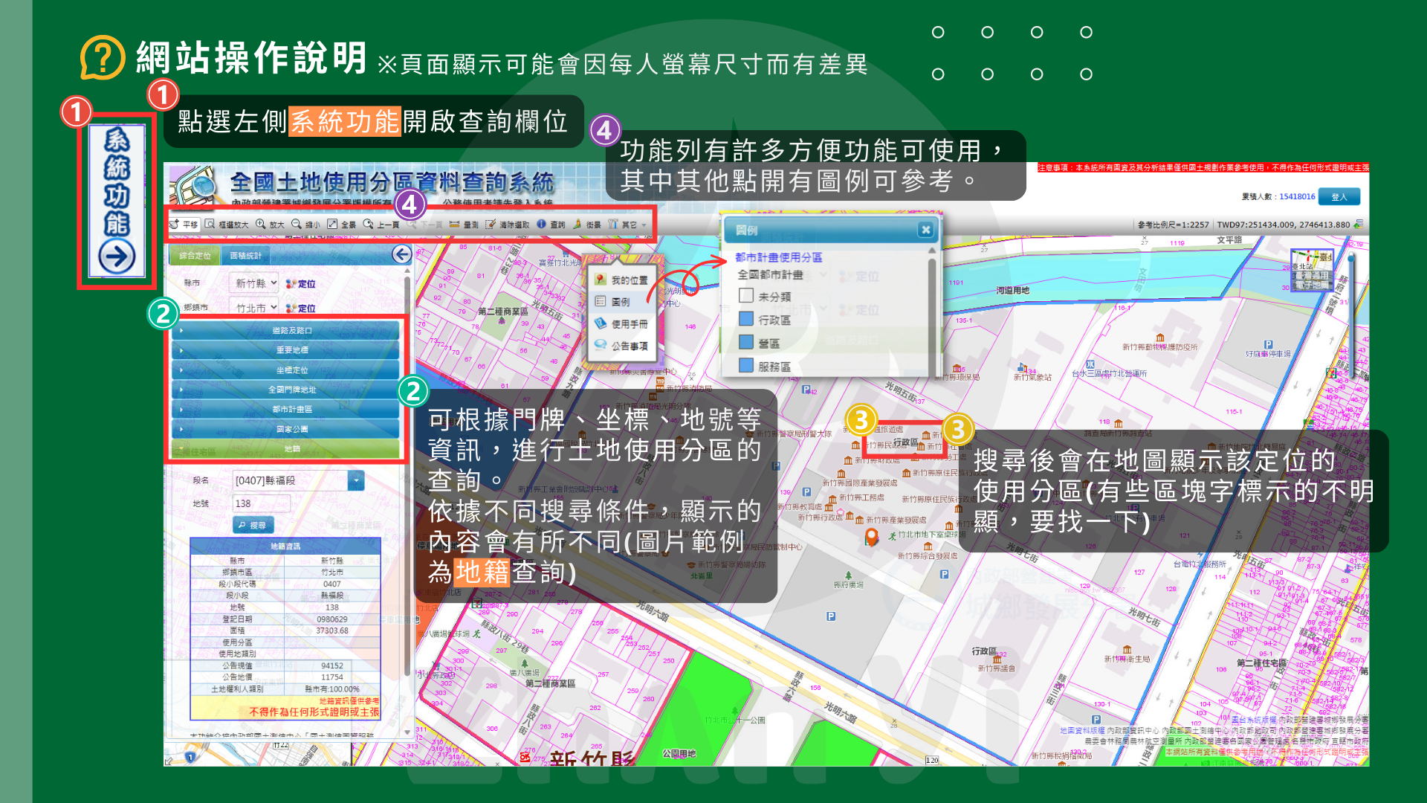This screenshot has height=803, width=1427.
Task: Click the 參考比例尺=1:2257 scale text
Action: click(x=1174, y=225)
